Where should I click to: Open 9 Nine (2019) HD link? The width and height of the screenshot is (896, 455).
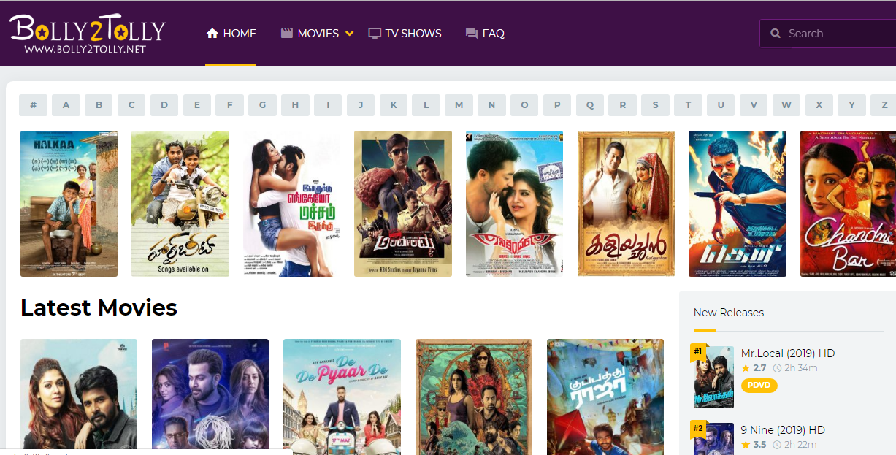coord(782,430)
